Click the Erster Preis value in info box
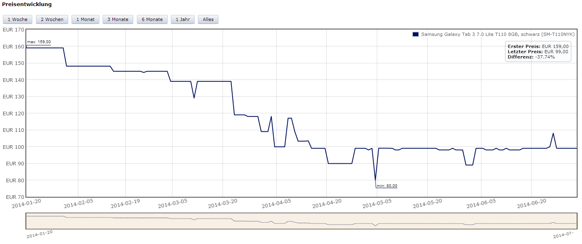Image resolution: width=582 pixels, height=244 pixels. pos(556,46)
